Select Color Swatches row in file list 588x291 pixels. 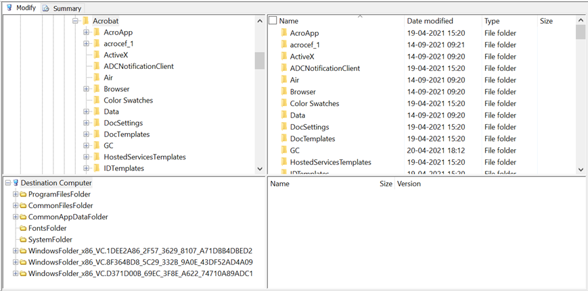point(422,103)
